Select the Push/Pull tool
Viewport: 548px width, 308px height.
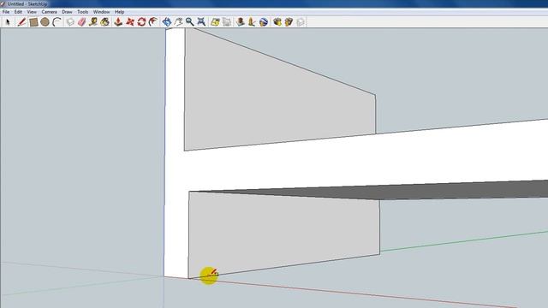(118, 22)
